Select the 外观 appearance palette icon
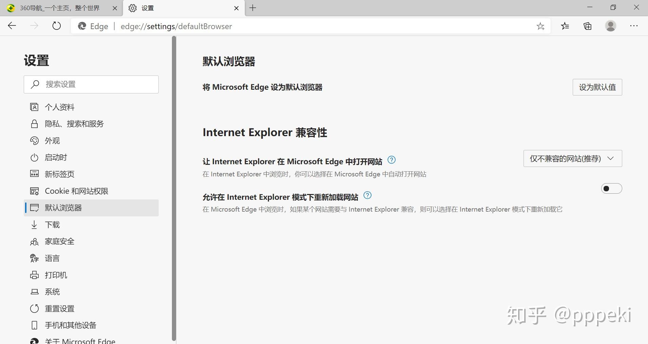648x344 pixels. 34,141
